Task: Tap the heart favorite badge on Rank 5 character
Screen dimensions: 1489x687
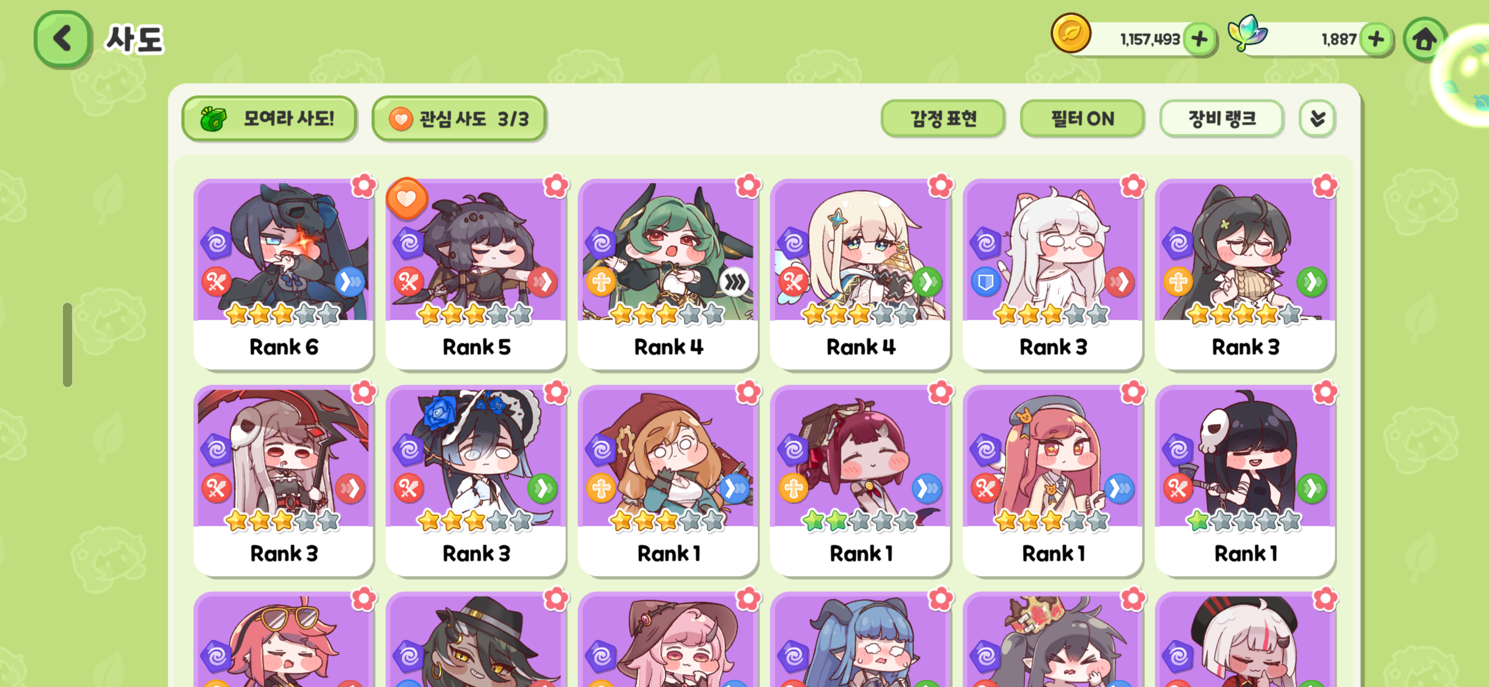Action: click(406, 199)
